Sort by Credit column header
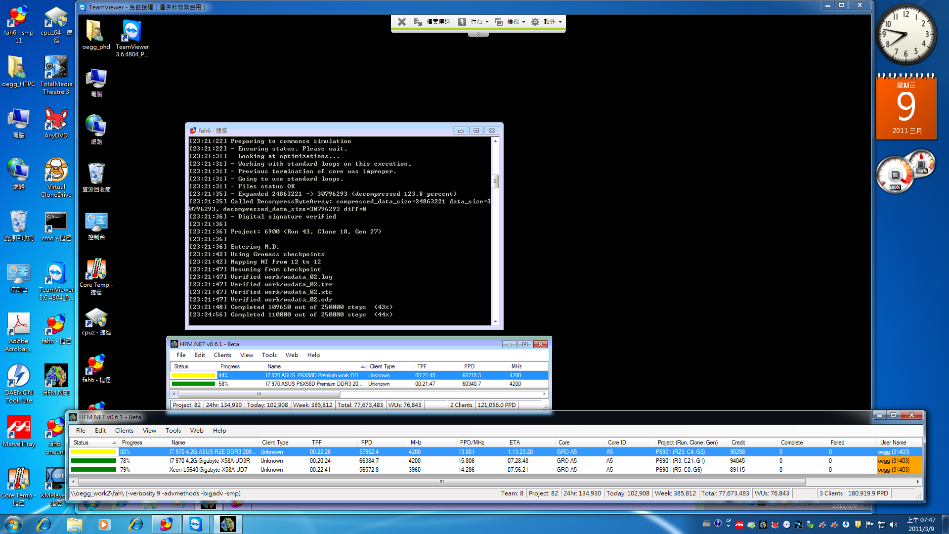Image resolution: width=949 pixels, height=534 pixels. (x=754, y=443)
